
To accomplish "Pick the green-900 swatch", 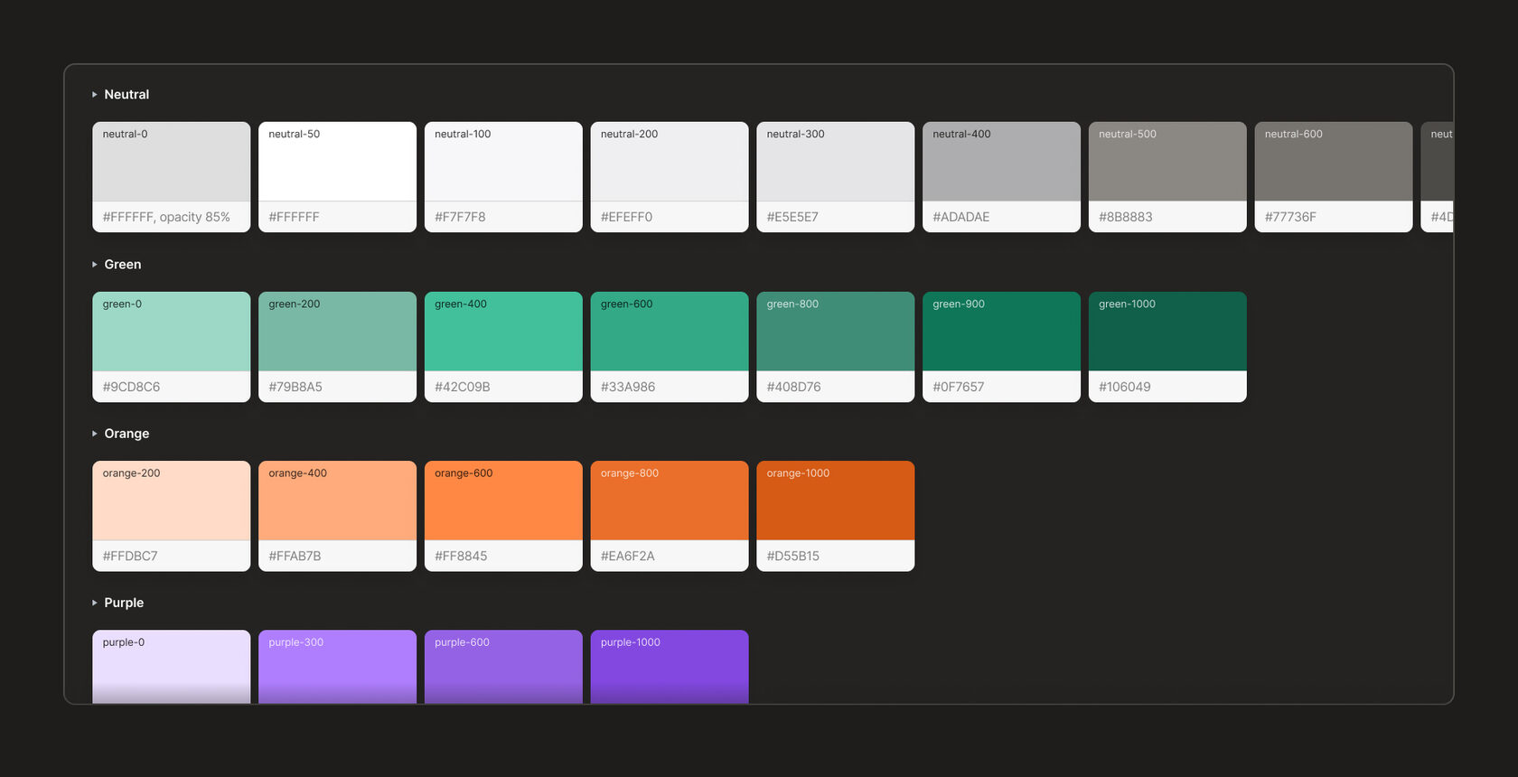I will click(1001, 332).
